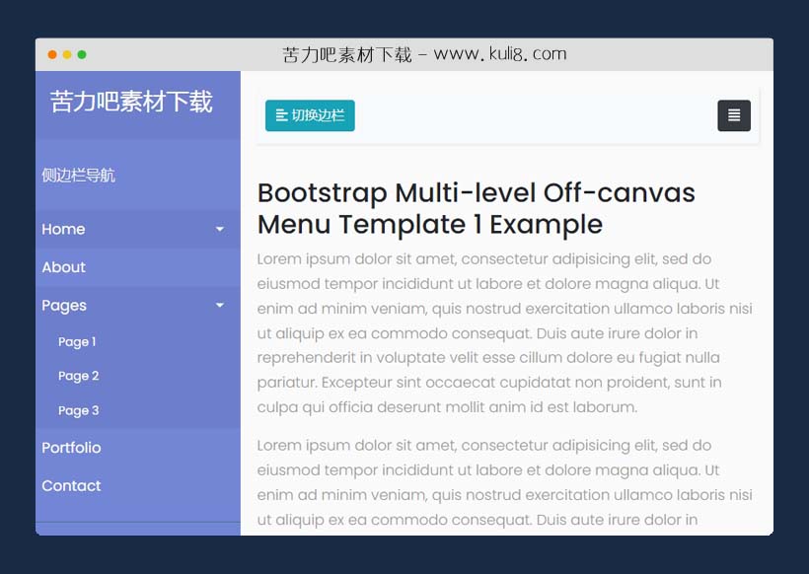Click the Bootstrap Off-canvas example heading
Screen dimensions: 809x574
pyautogui.click(x=476, y=208)
